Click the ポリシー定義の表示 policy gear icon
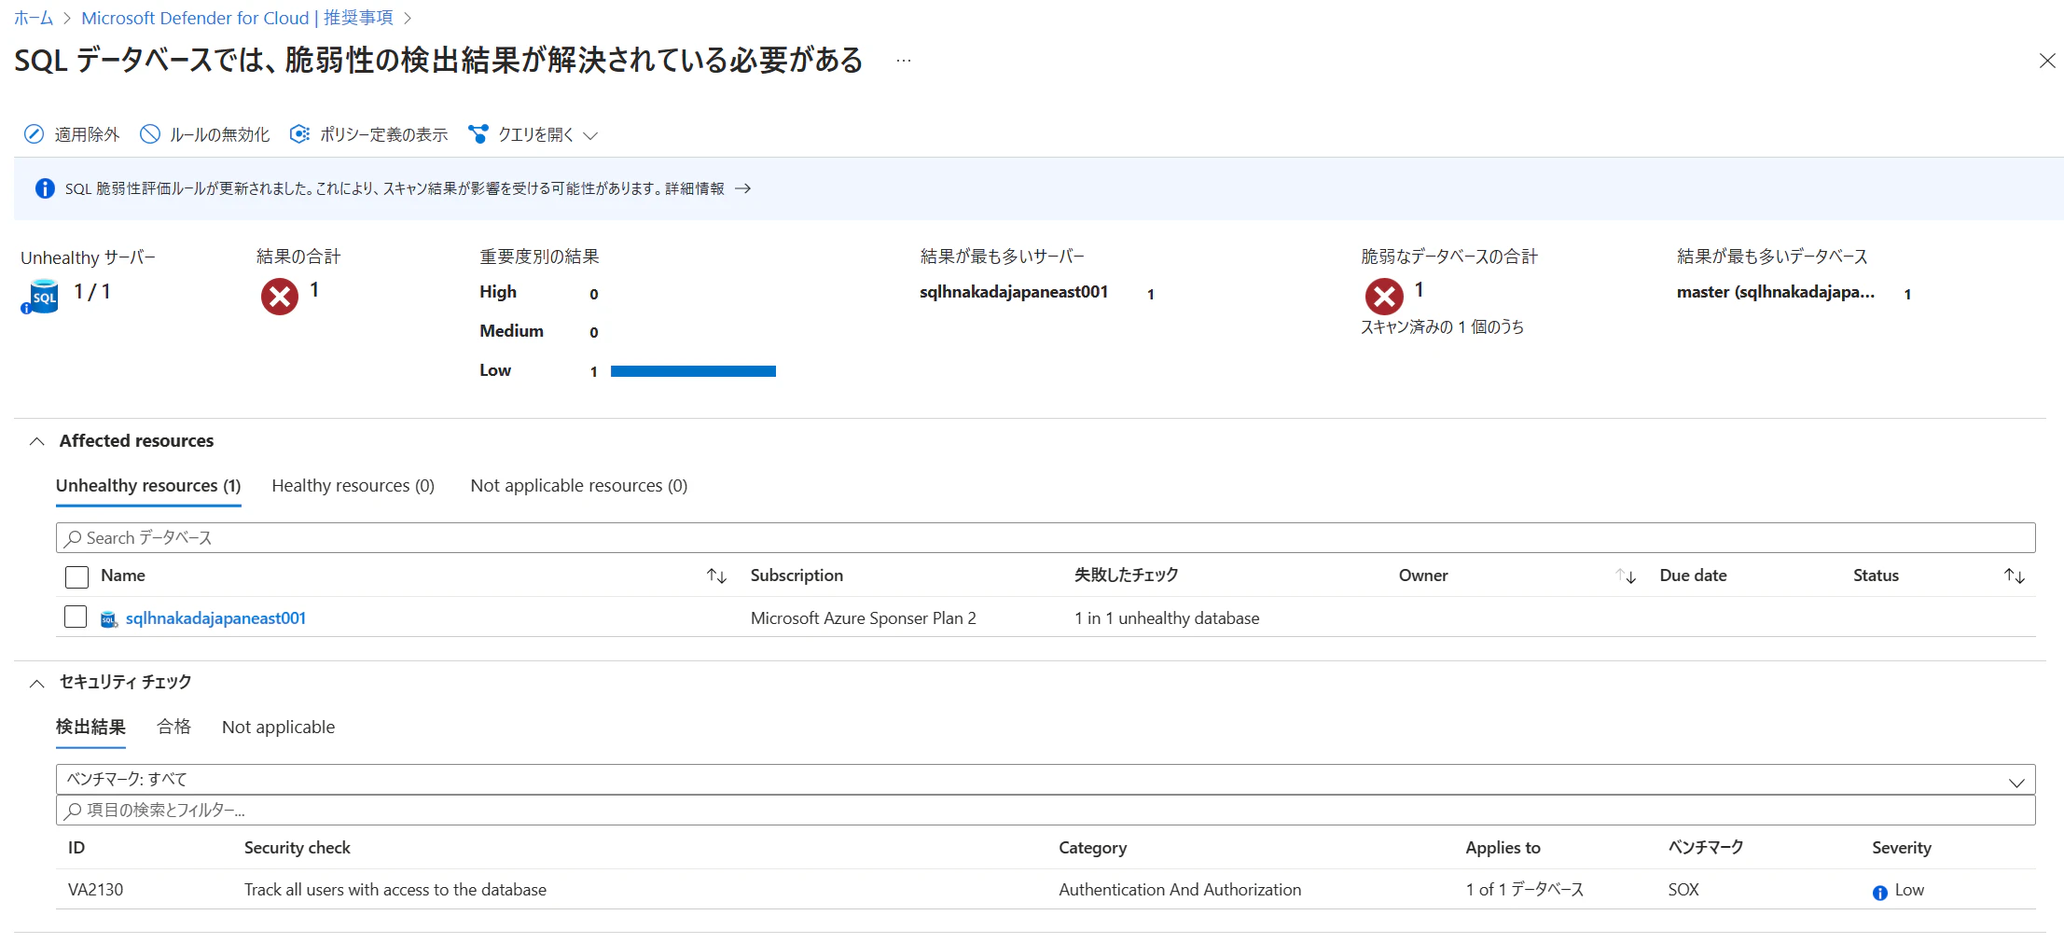The width and height of the screenshot is (2064, 943). pyautogui.click(x=299, y=134)
